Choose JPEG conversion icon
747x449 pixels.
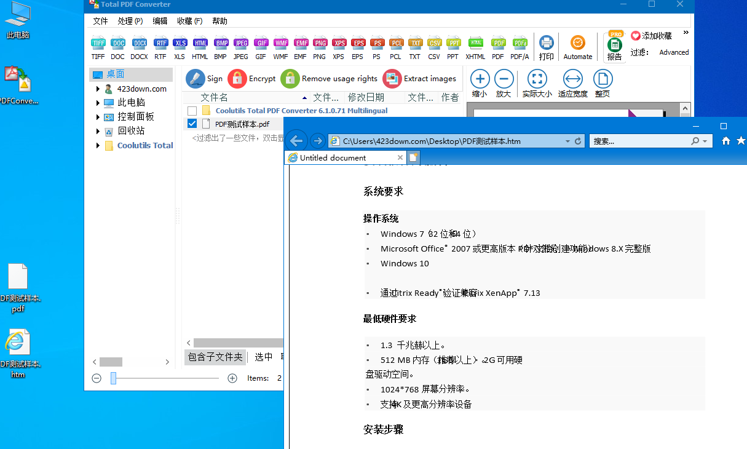point(241,48)
